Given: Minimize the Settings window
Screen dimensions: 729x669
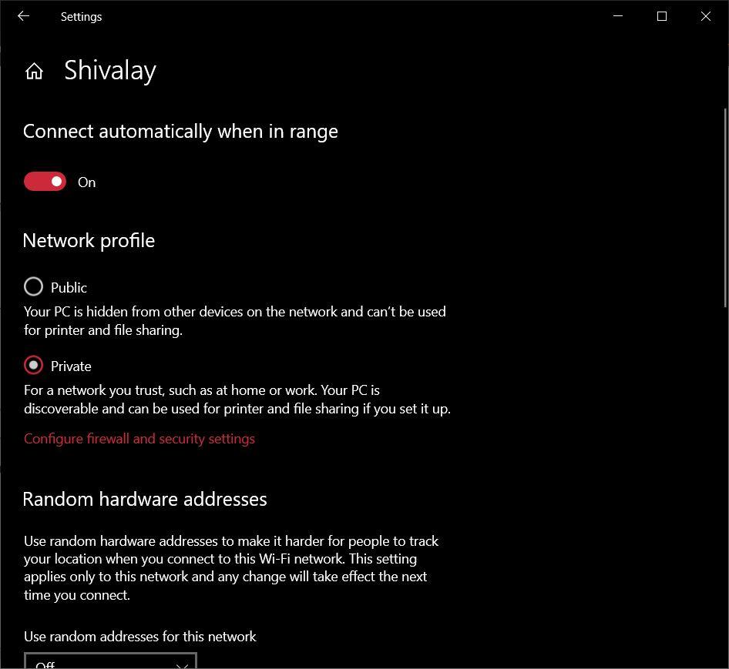Looking at the screenshot, I should click(617, 16).
